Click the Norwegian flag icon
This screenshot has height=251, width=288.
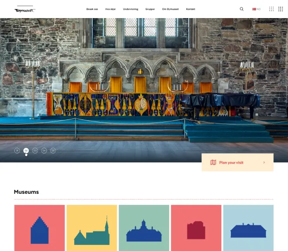tap(254, 9)
